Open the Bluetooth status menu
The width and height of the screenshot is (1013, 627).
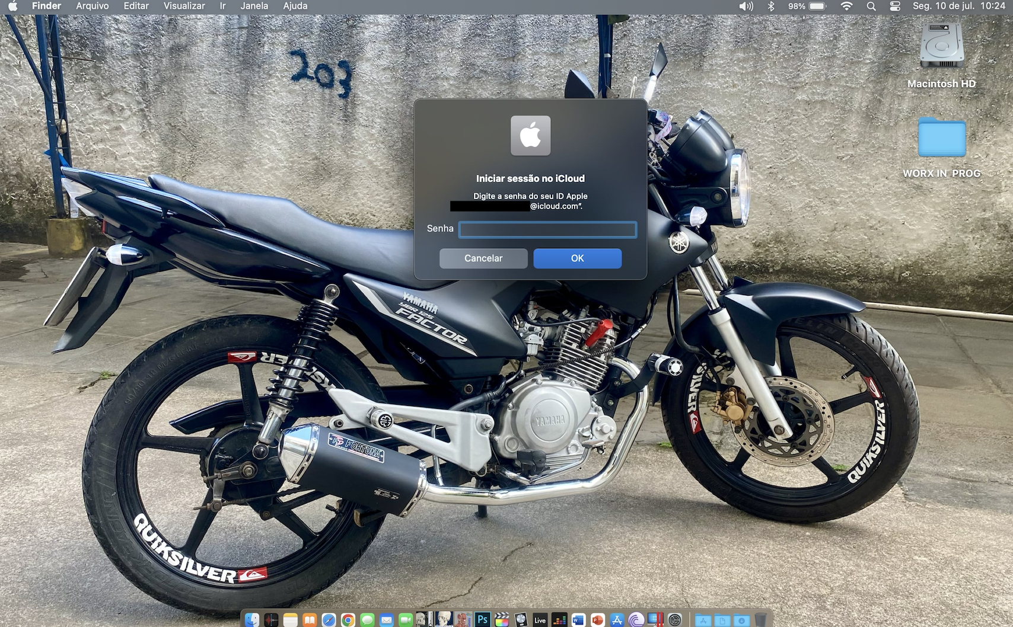click(x=771, y=6)
